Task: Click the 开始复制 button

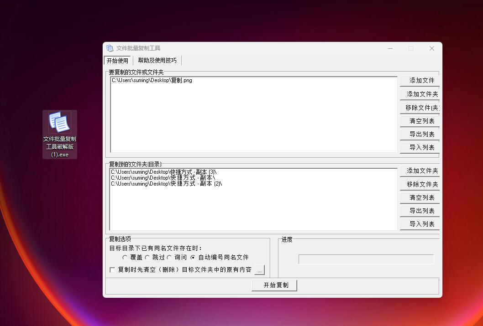Action: [274, 285]
